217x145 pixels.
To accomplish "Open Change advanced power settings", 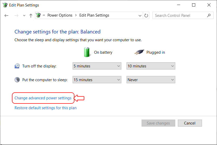I will coord(43,98).
